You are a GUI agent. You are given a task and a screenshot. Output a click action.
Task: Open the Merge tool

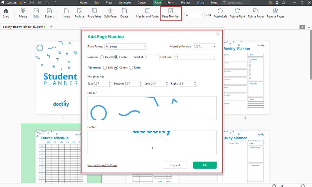tap(23, 13)
